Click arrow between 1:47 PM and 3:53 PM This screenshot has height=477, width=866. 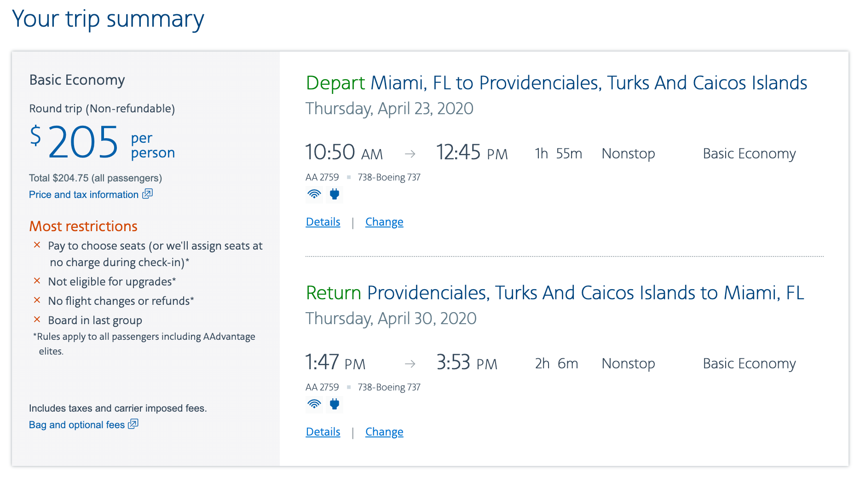point(410,364)
